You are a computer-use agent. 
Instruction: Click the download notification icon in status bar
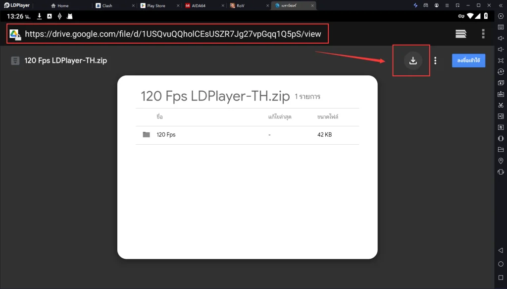point(39,16)
